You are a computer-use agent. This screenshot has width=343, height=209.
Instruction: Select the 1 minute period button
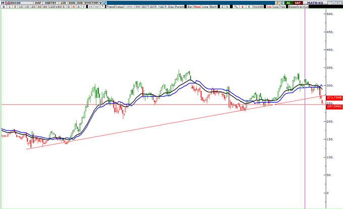pos(10,7)
